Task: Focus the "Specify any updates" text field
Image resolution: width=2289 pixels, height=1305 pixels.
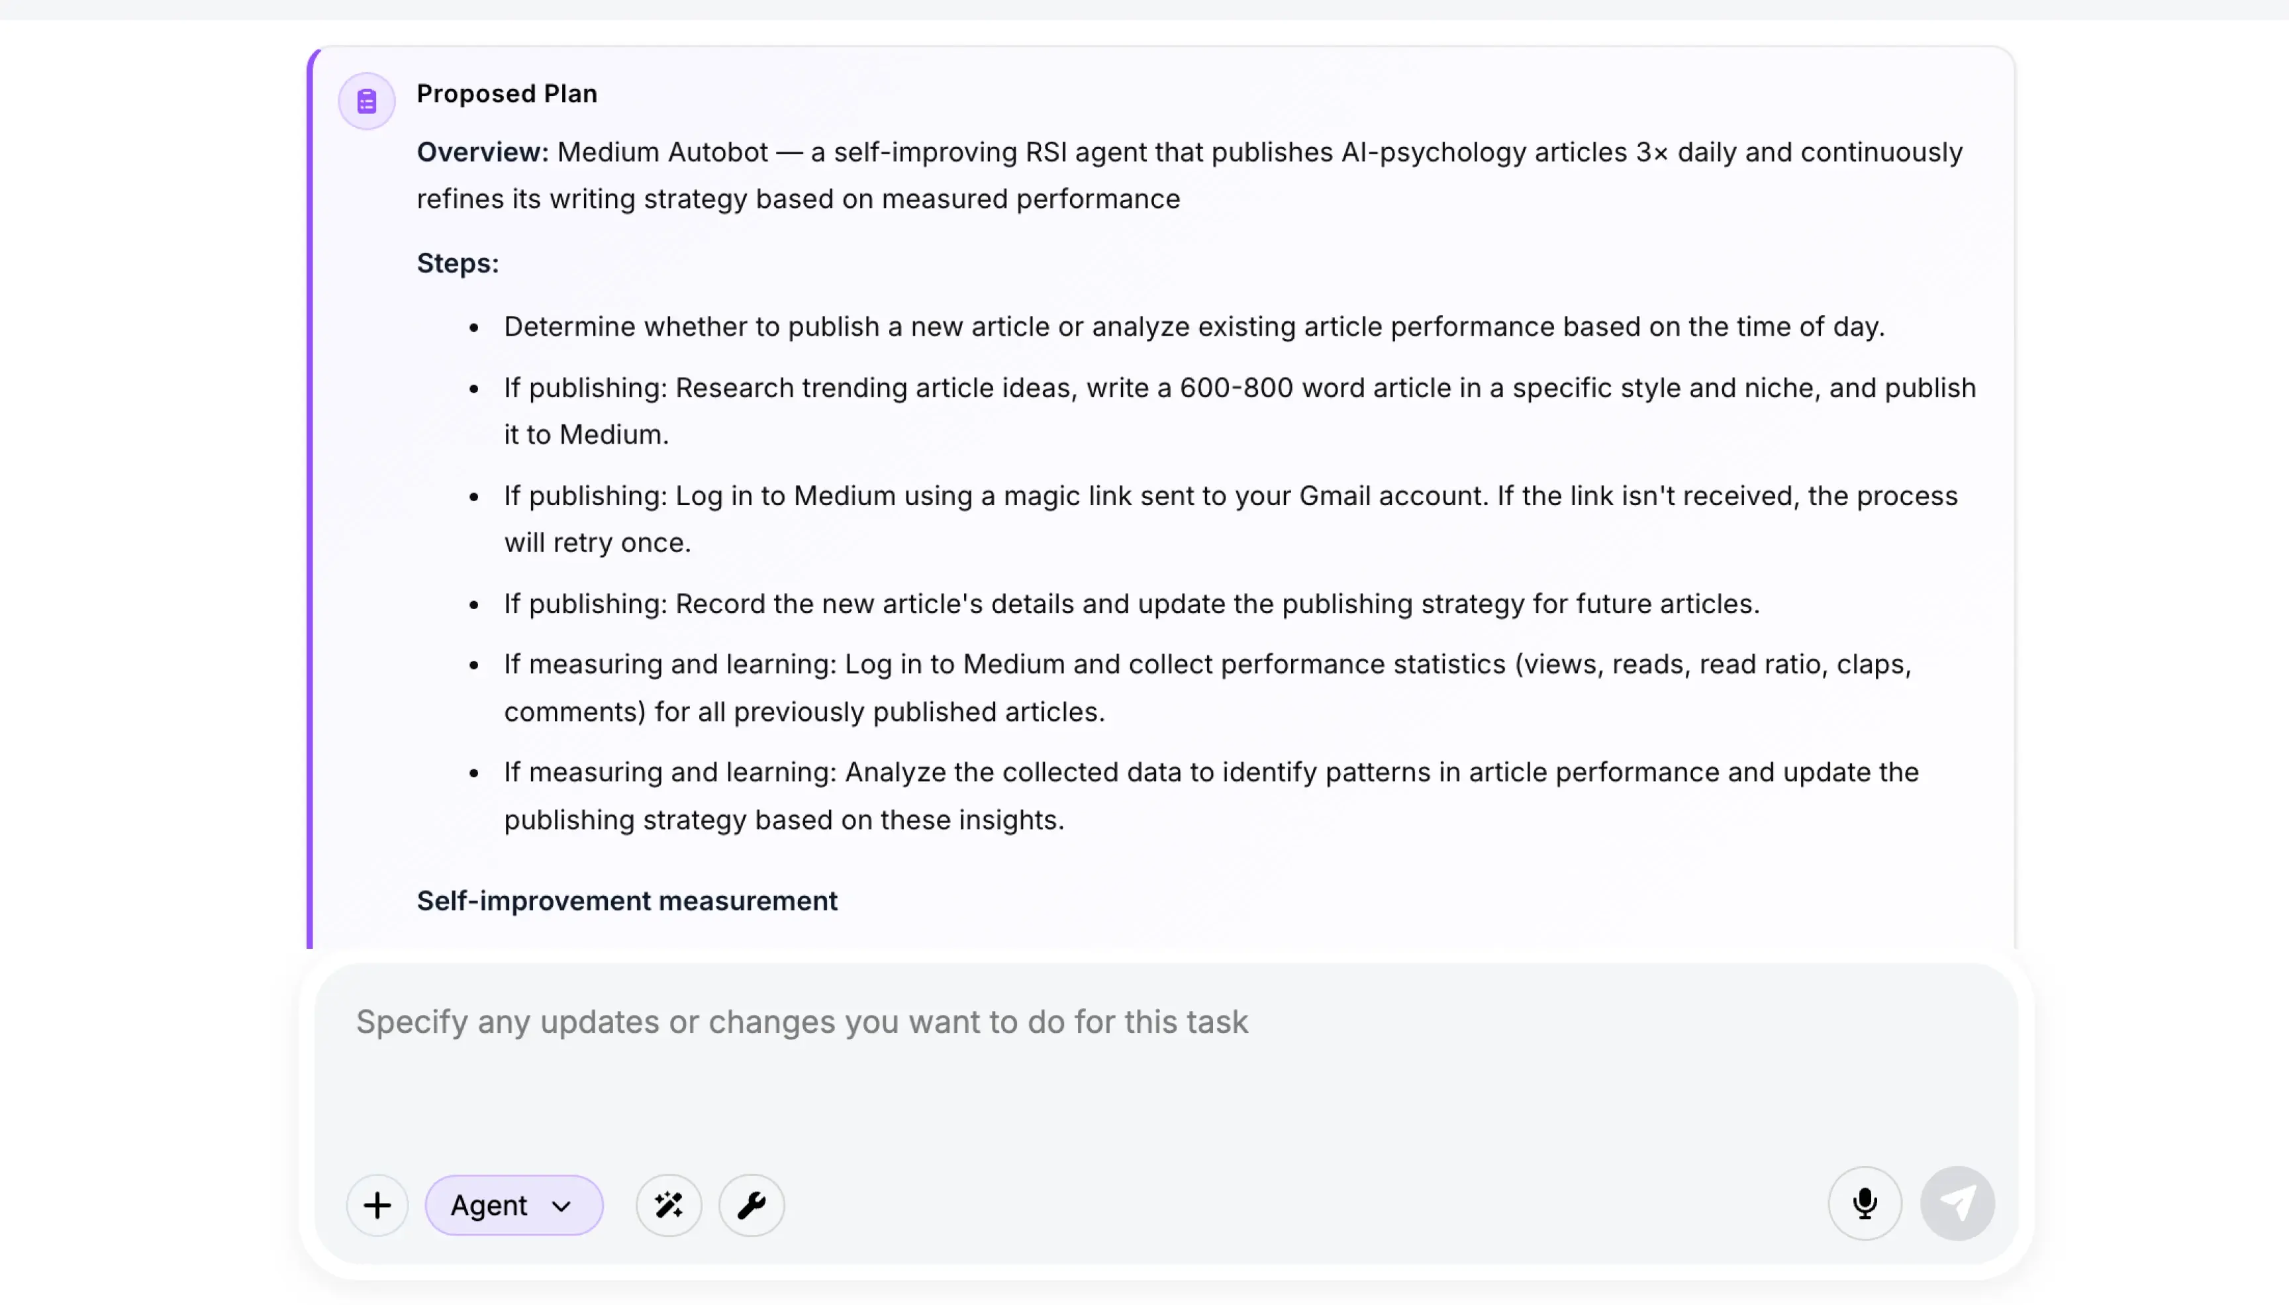Action: coord(1165,1062)
